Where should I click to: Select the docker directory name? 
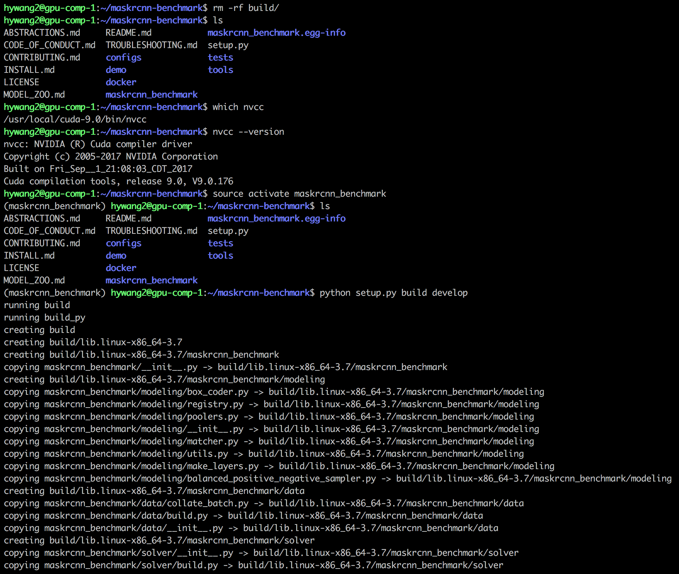pyautogui.click(x=121, y=82)
